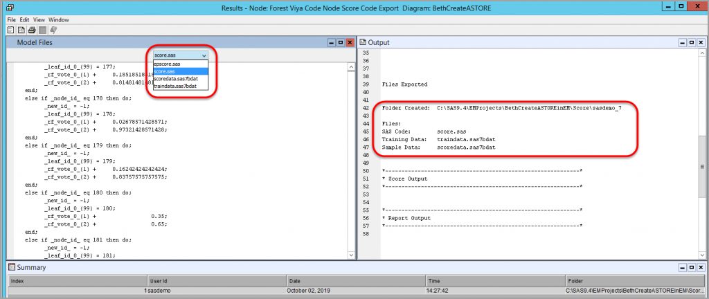Click the first toolbar icon under File menu
The width and height of the screenshot is (709, 299).
tap(10, 30)
